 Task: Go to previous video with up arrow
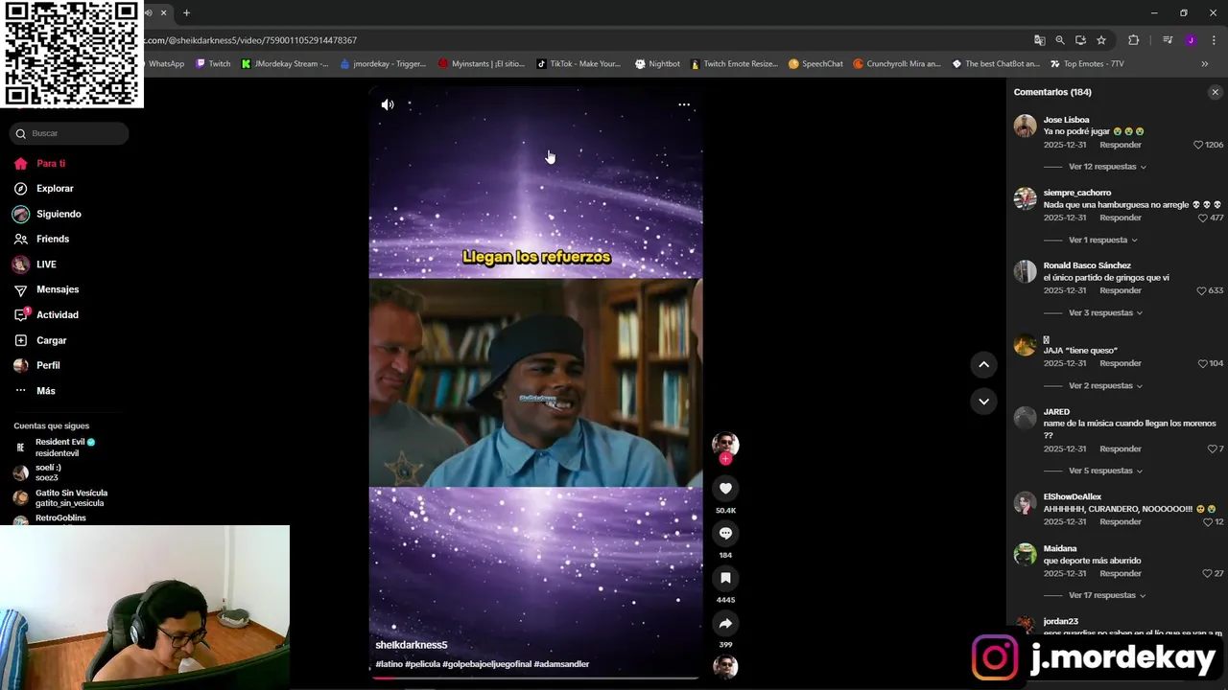point(983,364)
